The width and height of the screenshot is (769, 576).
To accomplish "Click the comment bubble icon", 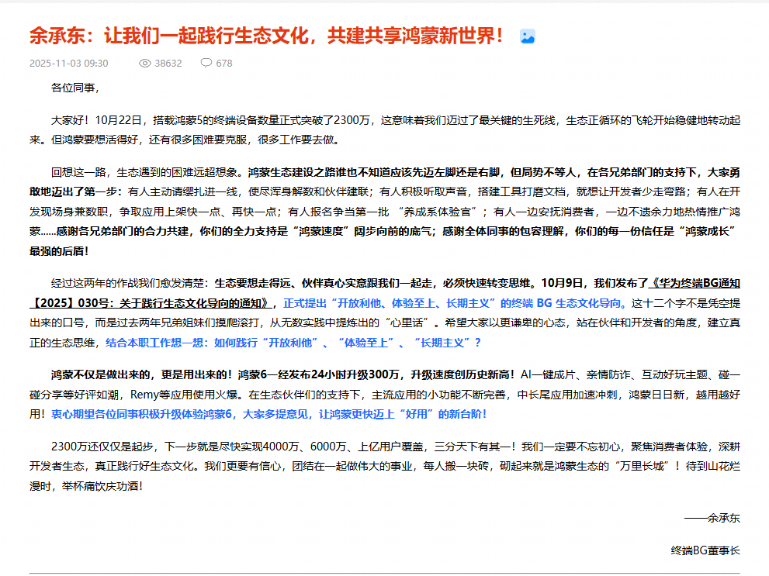I will pos(206,63).
